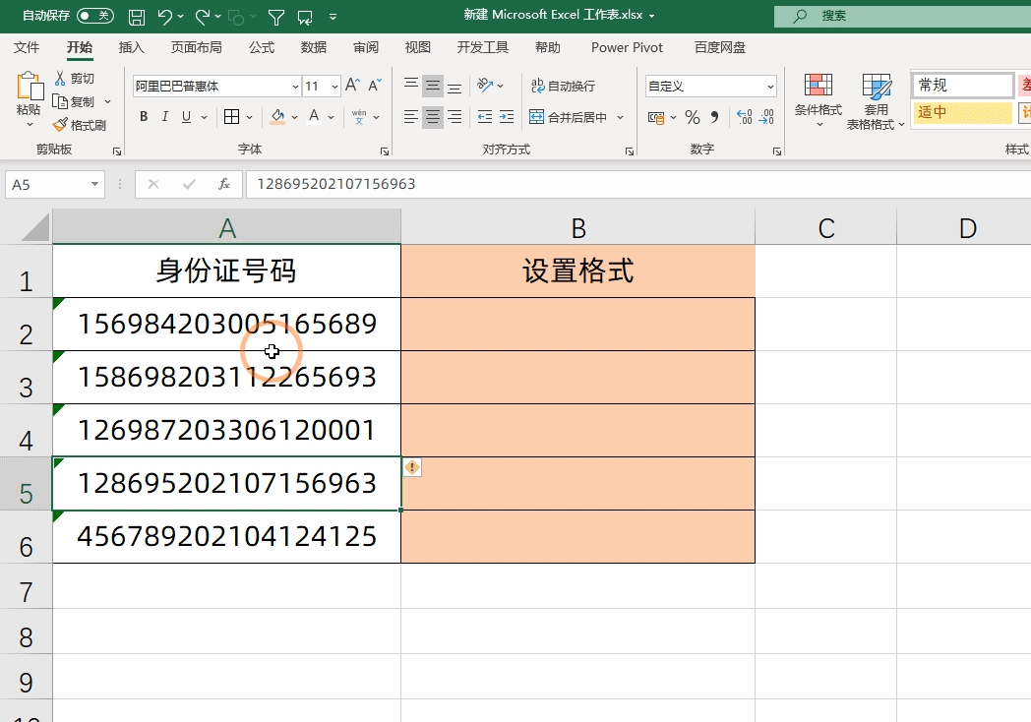This screenshot has height=722, width=1031.
Task: Click align left icon
Action: (x=411, y=117)
